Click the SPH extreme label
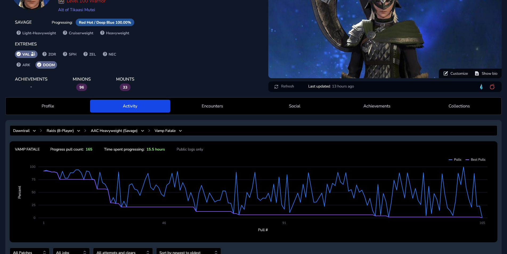The image size is (507, 254). click(x=72, y=54)
